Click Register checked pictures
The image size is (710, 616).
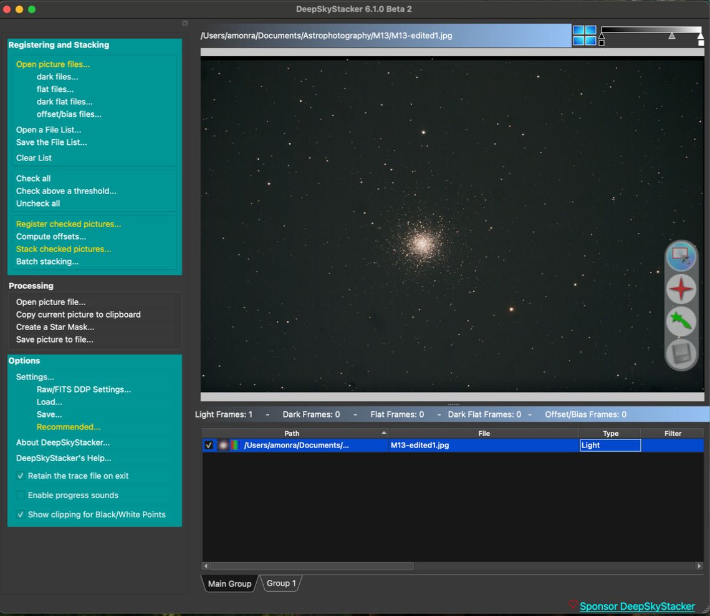coord(69,224)
